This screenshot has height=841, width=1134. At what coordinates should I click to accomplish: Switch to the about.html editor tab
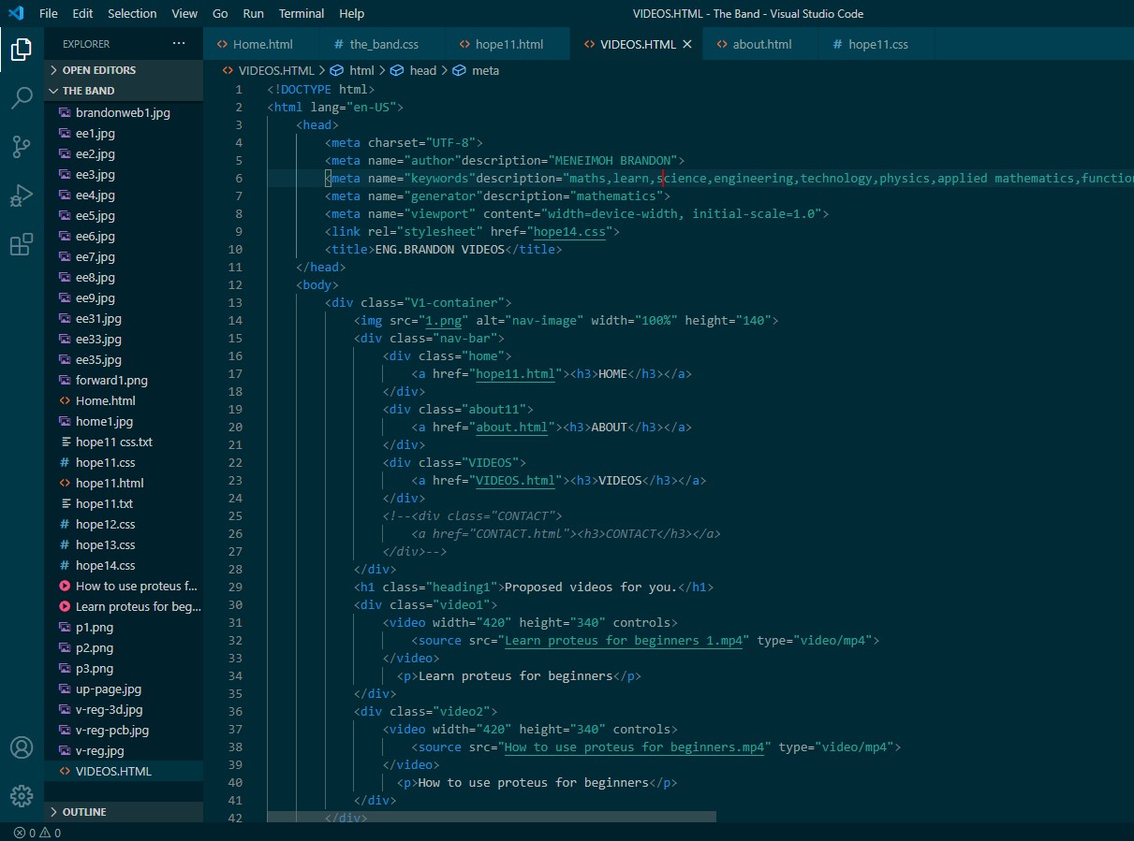[761, 44]
